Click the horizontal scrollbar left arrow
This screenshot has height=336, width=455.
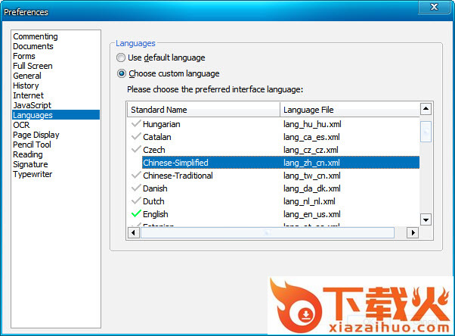click(x=135, y=233)
